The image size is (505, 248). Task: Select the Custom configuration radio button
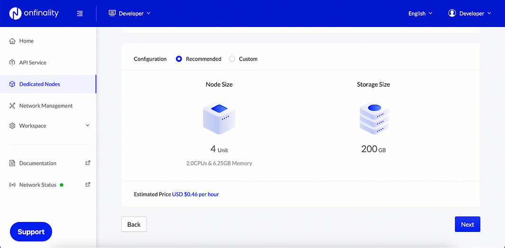tap(232, 59)
